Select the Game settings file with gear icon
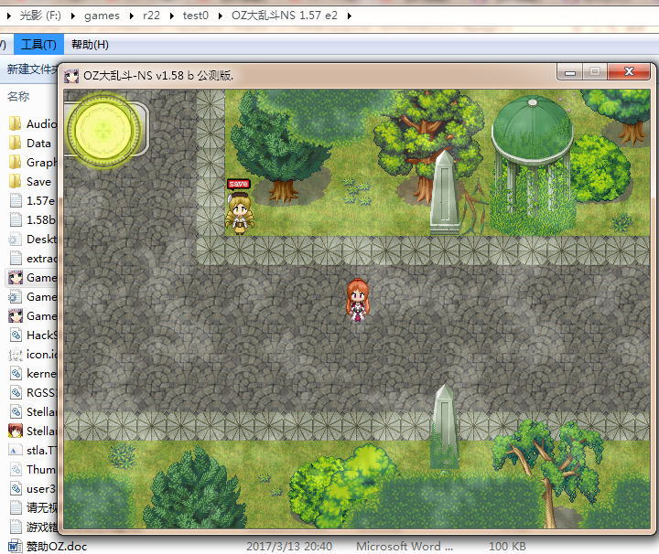The image size is (659, 554). point(16,297)
